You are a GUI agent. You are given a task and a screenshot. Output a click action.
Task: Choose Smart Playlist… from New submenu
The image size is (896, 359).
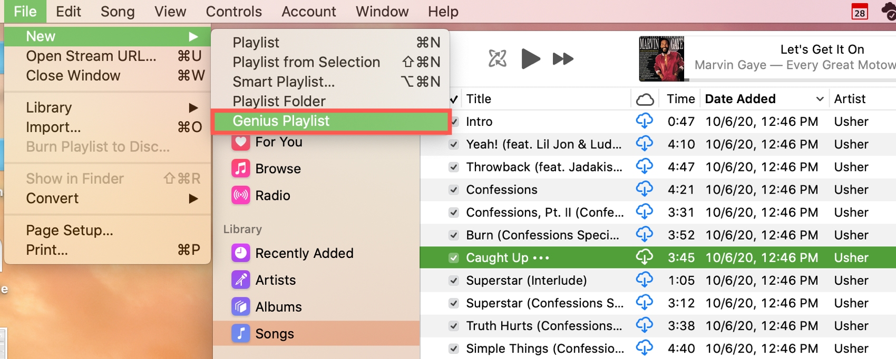[x=331, y=82]
